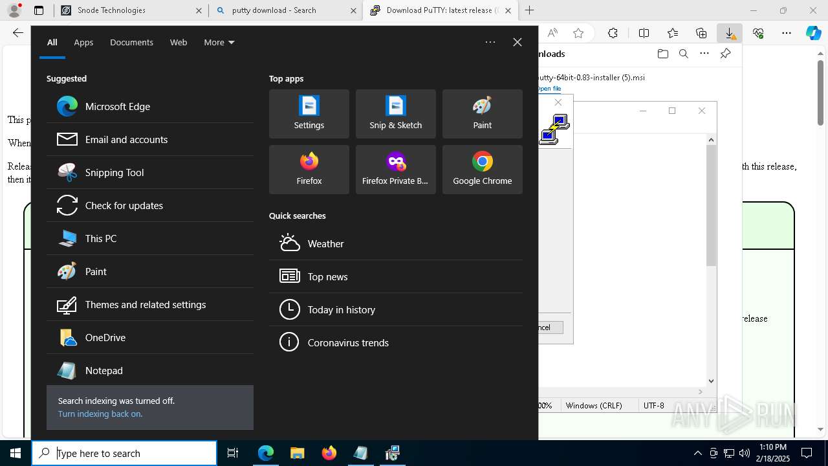Toggle Edge split screen
The width and height of the screenshot is (828, 466).
tap(644, 33)
